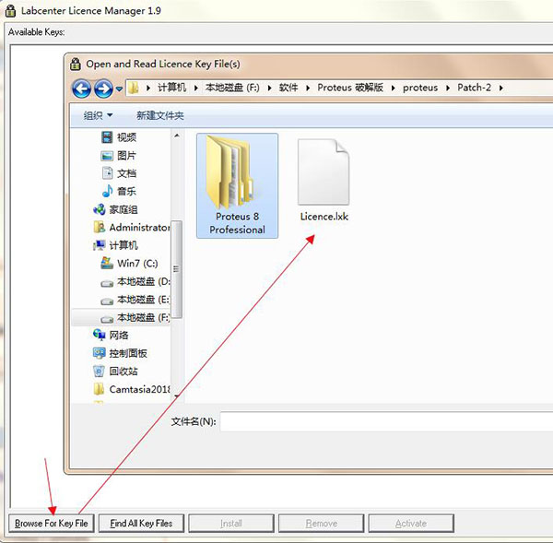Select the Licence.lxk file
This screenshot has height=543, width=553.
point(324,181)
